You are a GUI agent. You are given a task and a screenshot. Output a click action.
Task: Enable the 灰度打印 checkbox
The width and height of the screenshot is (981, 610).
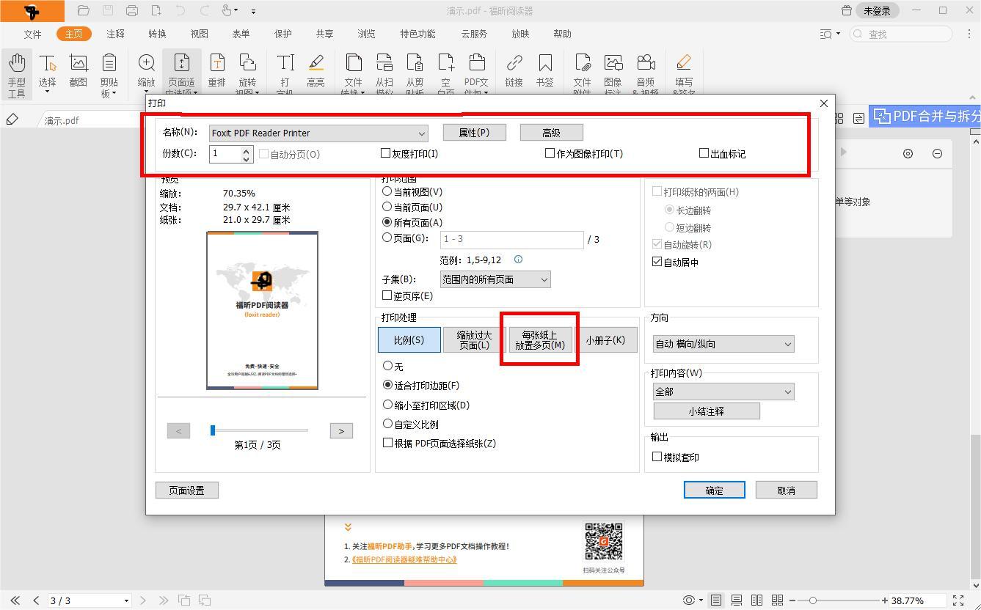coord(385,152)
